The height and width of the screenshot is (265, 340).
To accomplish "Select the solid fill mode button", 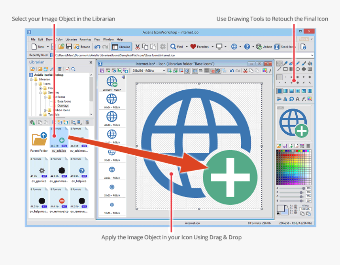I will coord(280,91).
